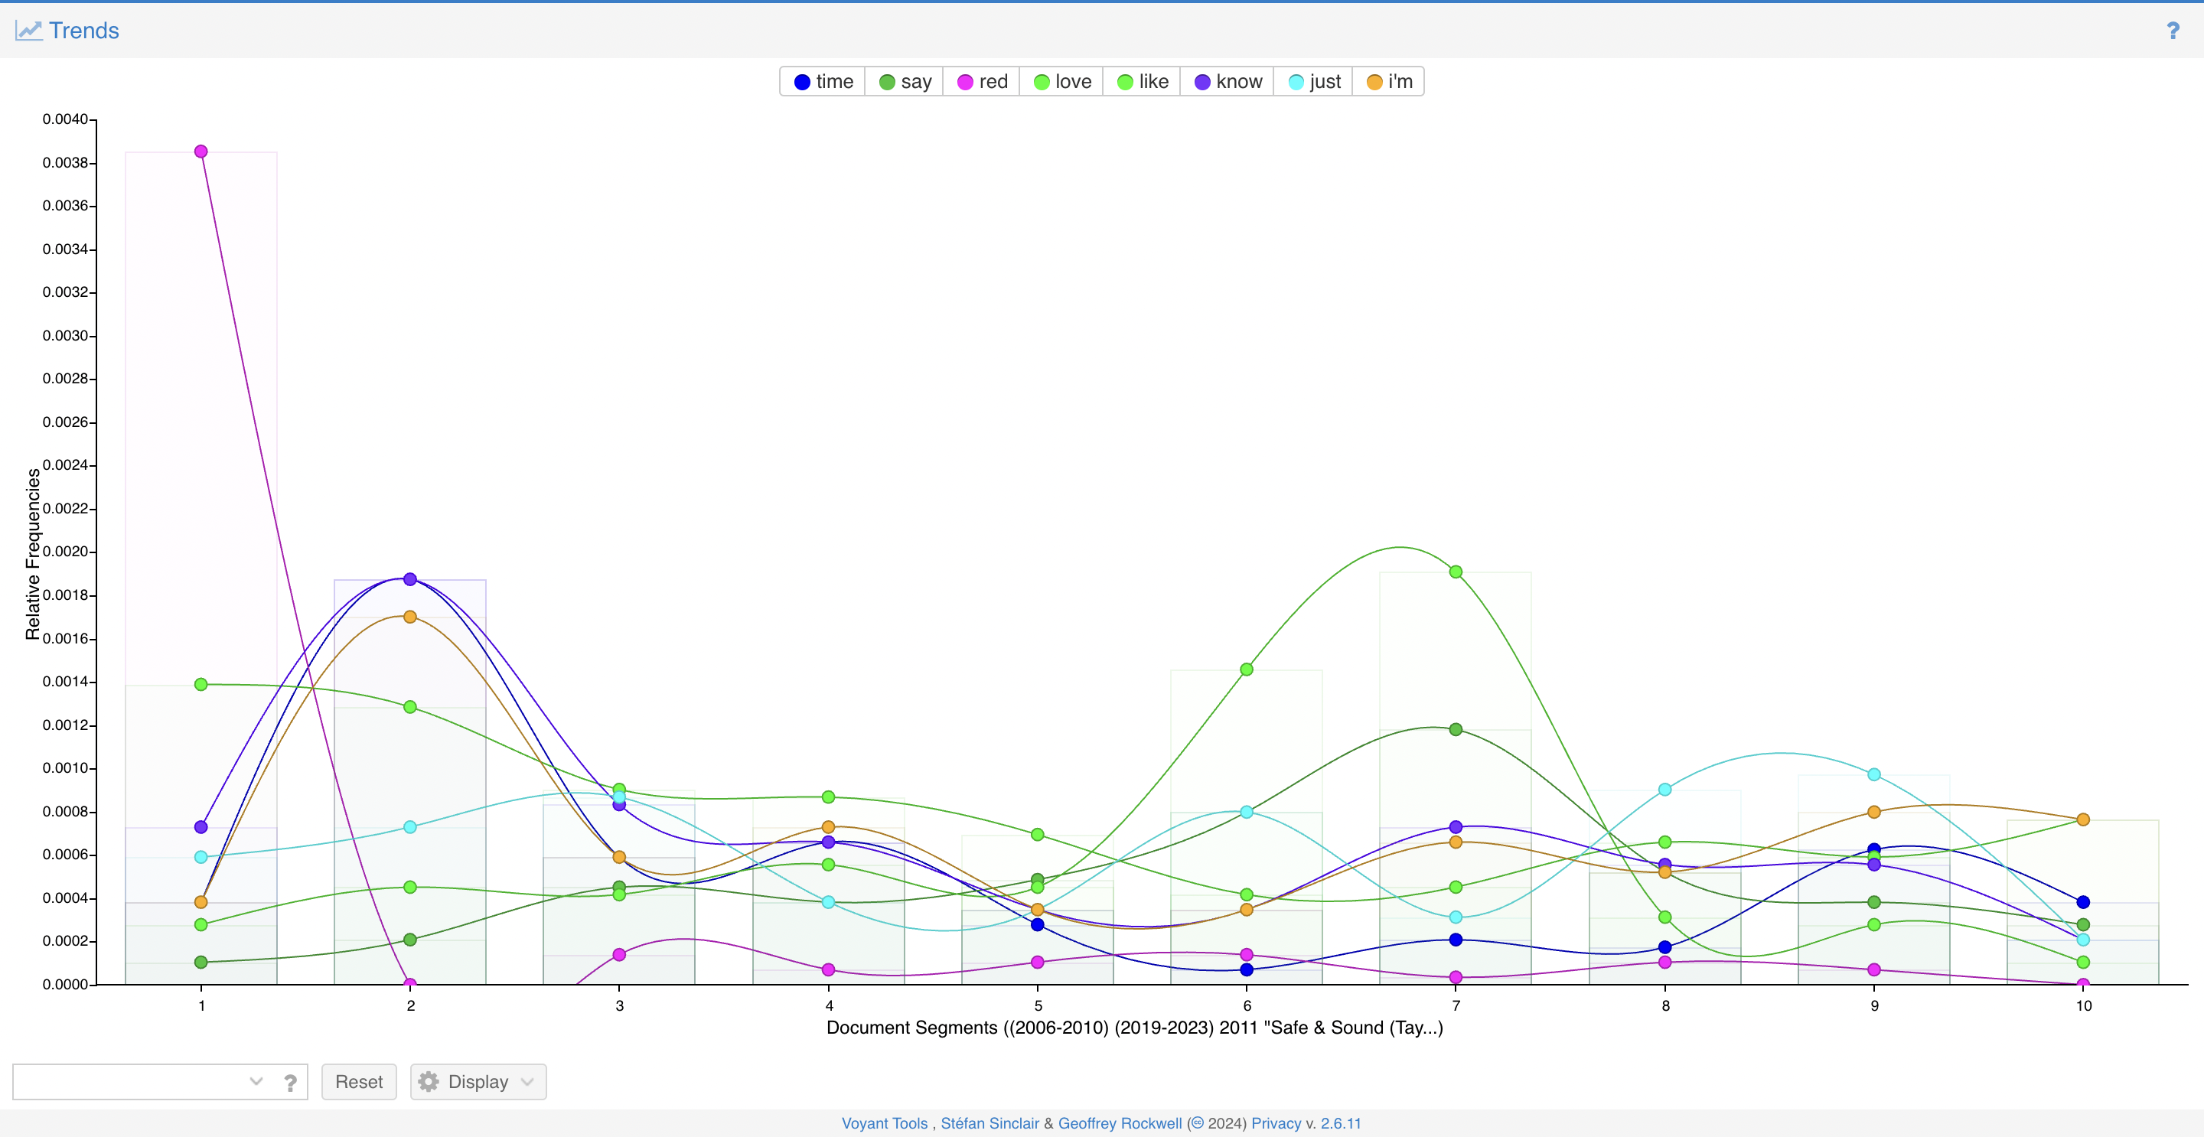
Task: Toggle the 'time' series in the legend
Action: 823,81
